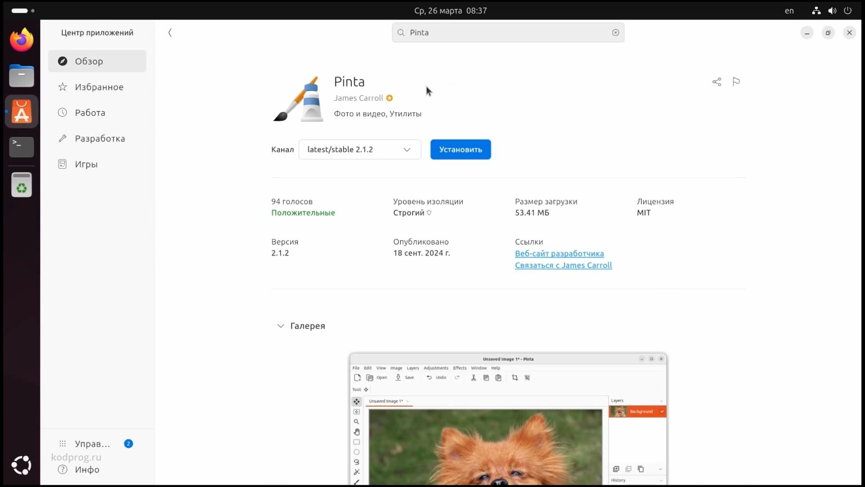Open Разработка category
Screen dimensions: 865x487
[x=97, y=138]
